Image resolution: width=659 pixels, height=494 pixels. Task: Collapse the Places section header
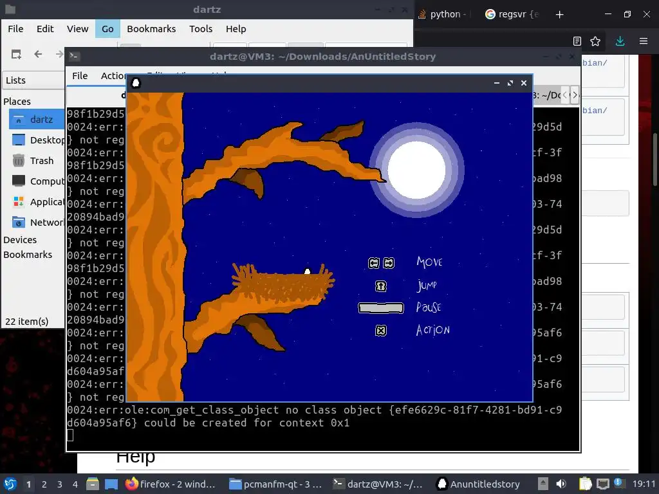point(17,101)
